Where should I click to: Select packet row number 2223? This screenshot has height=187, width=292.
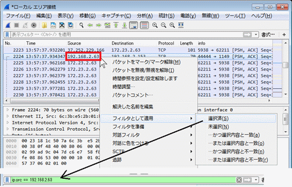[138, 50]
